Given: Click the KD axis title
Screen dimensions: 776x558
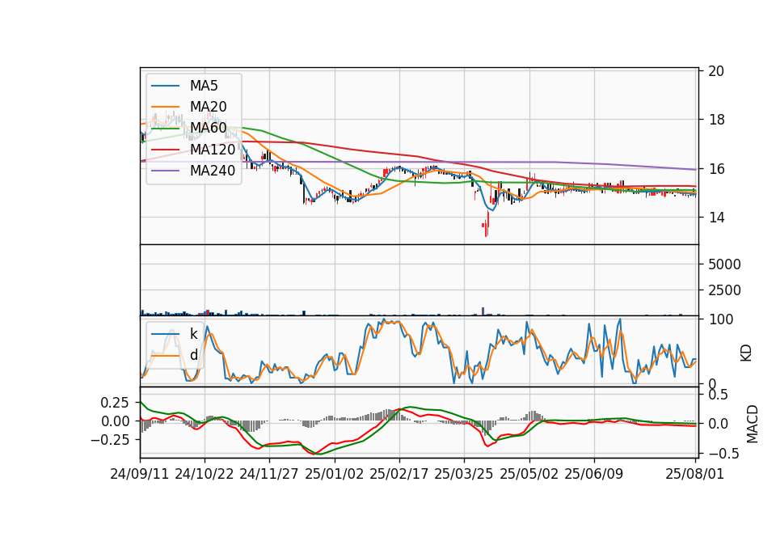Looking at the screenshot, I should click(745, 353).
